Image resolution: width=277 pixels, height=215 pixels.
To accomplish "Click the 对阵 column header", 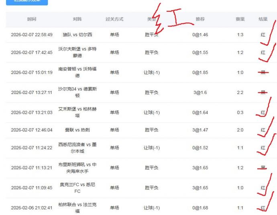I will (x=77, y=19).
